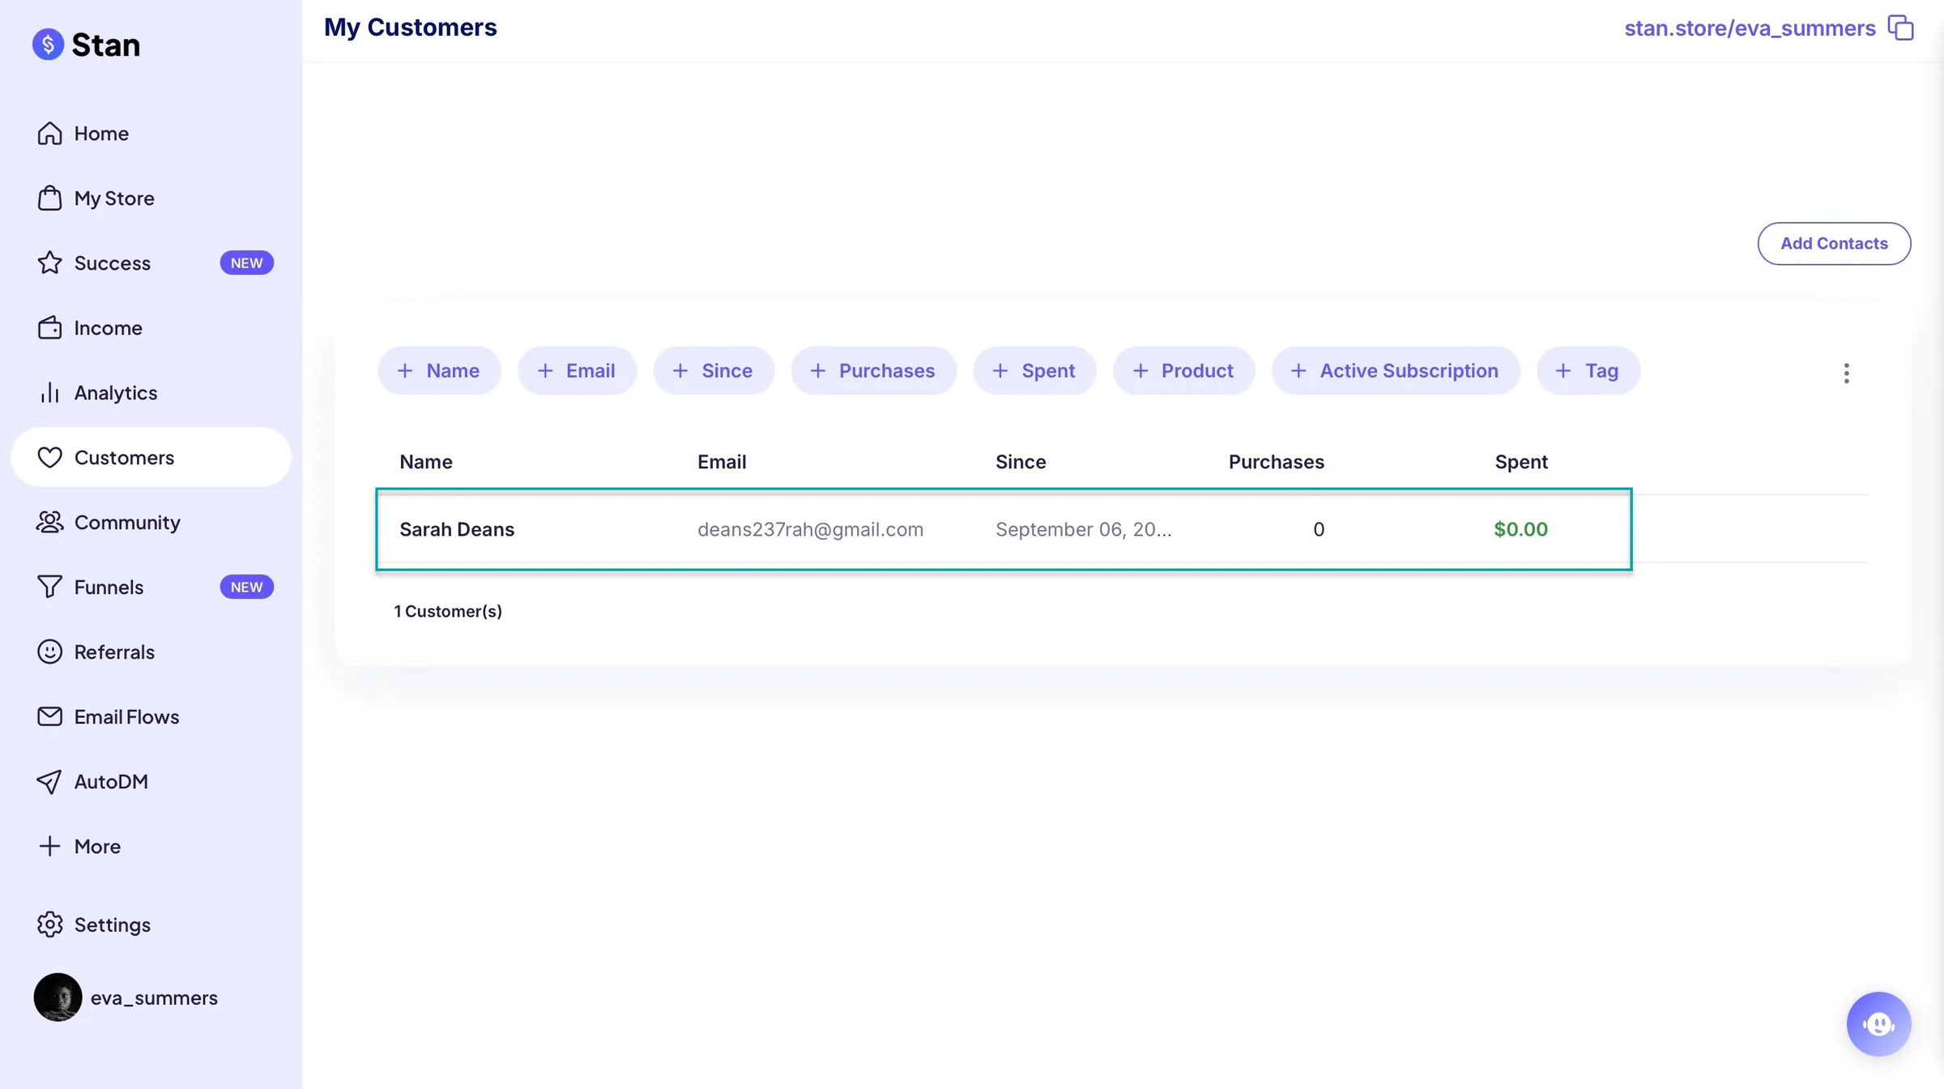Click the AutoDM paper plane icon
The image size is (1944, 1089).
tap(49, 781)
